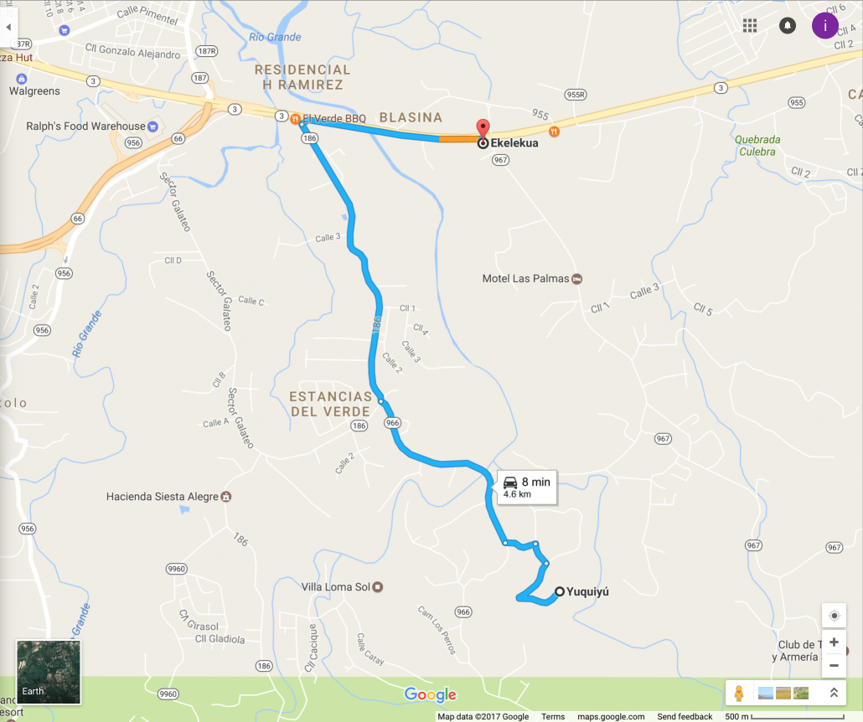Image resolution: width=863 pixels, height=722 pixels.
Task: Switch to Earth satellite view
Action: point(49,672)
